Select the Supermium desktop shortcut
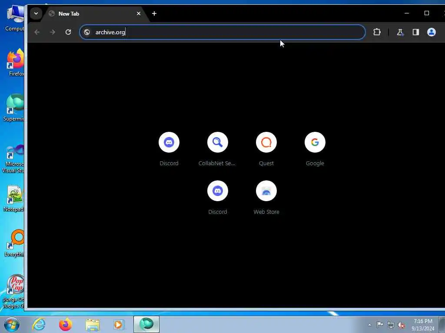Viewport: 445px width, 333px height. coord(14,108)
